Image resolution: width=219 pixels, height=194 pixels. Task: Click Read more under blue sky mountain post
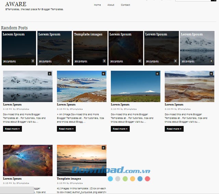pyautogui.click(x=120, y=129)
